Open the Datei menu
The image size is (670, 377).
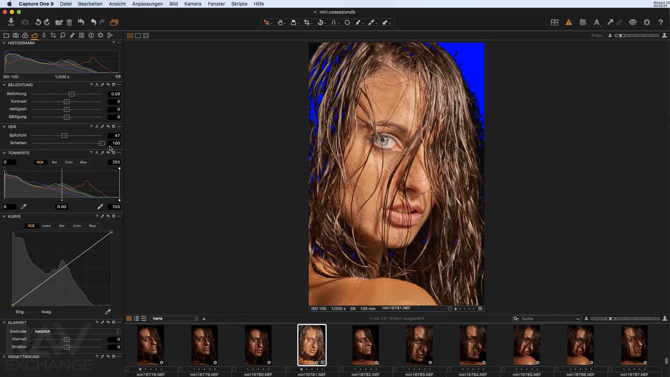click(66, 4)
